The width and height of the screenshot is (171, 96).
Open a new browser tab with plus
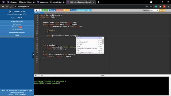[x=99, y=2]
